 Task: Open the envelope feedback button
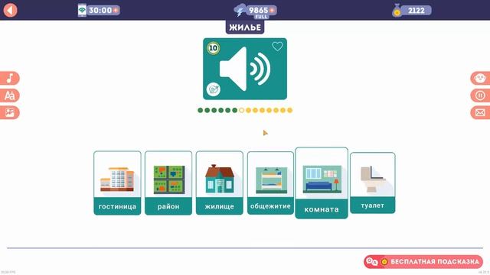[x=480, y=112]
